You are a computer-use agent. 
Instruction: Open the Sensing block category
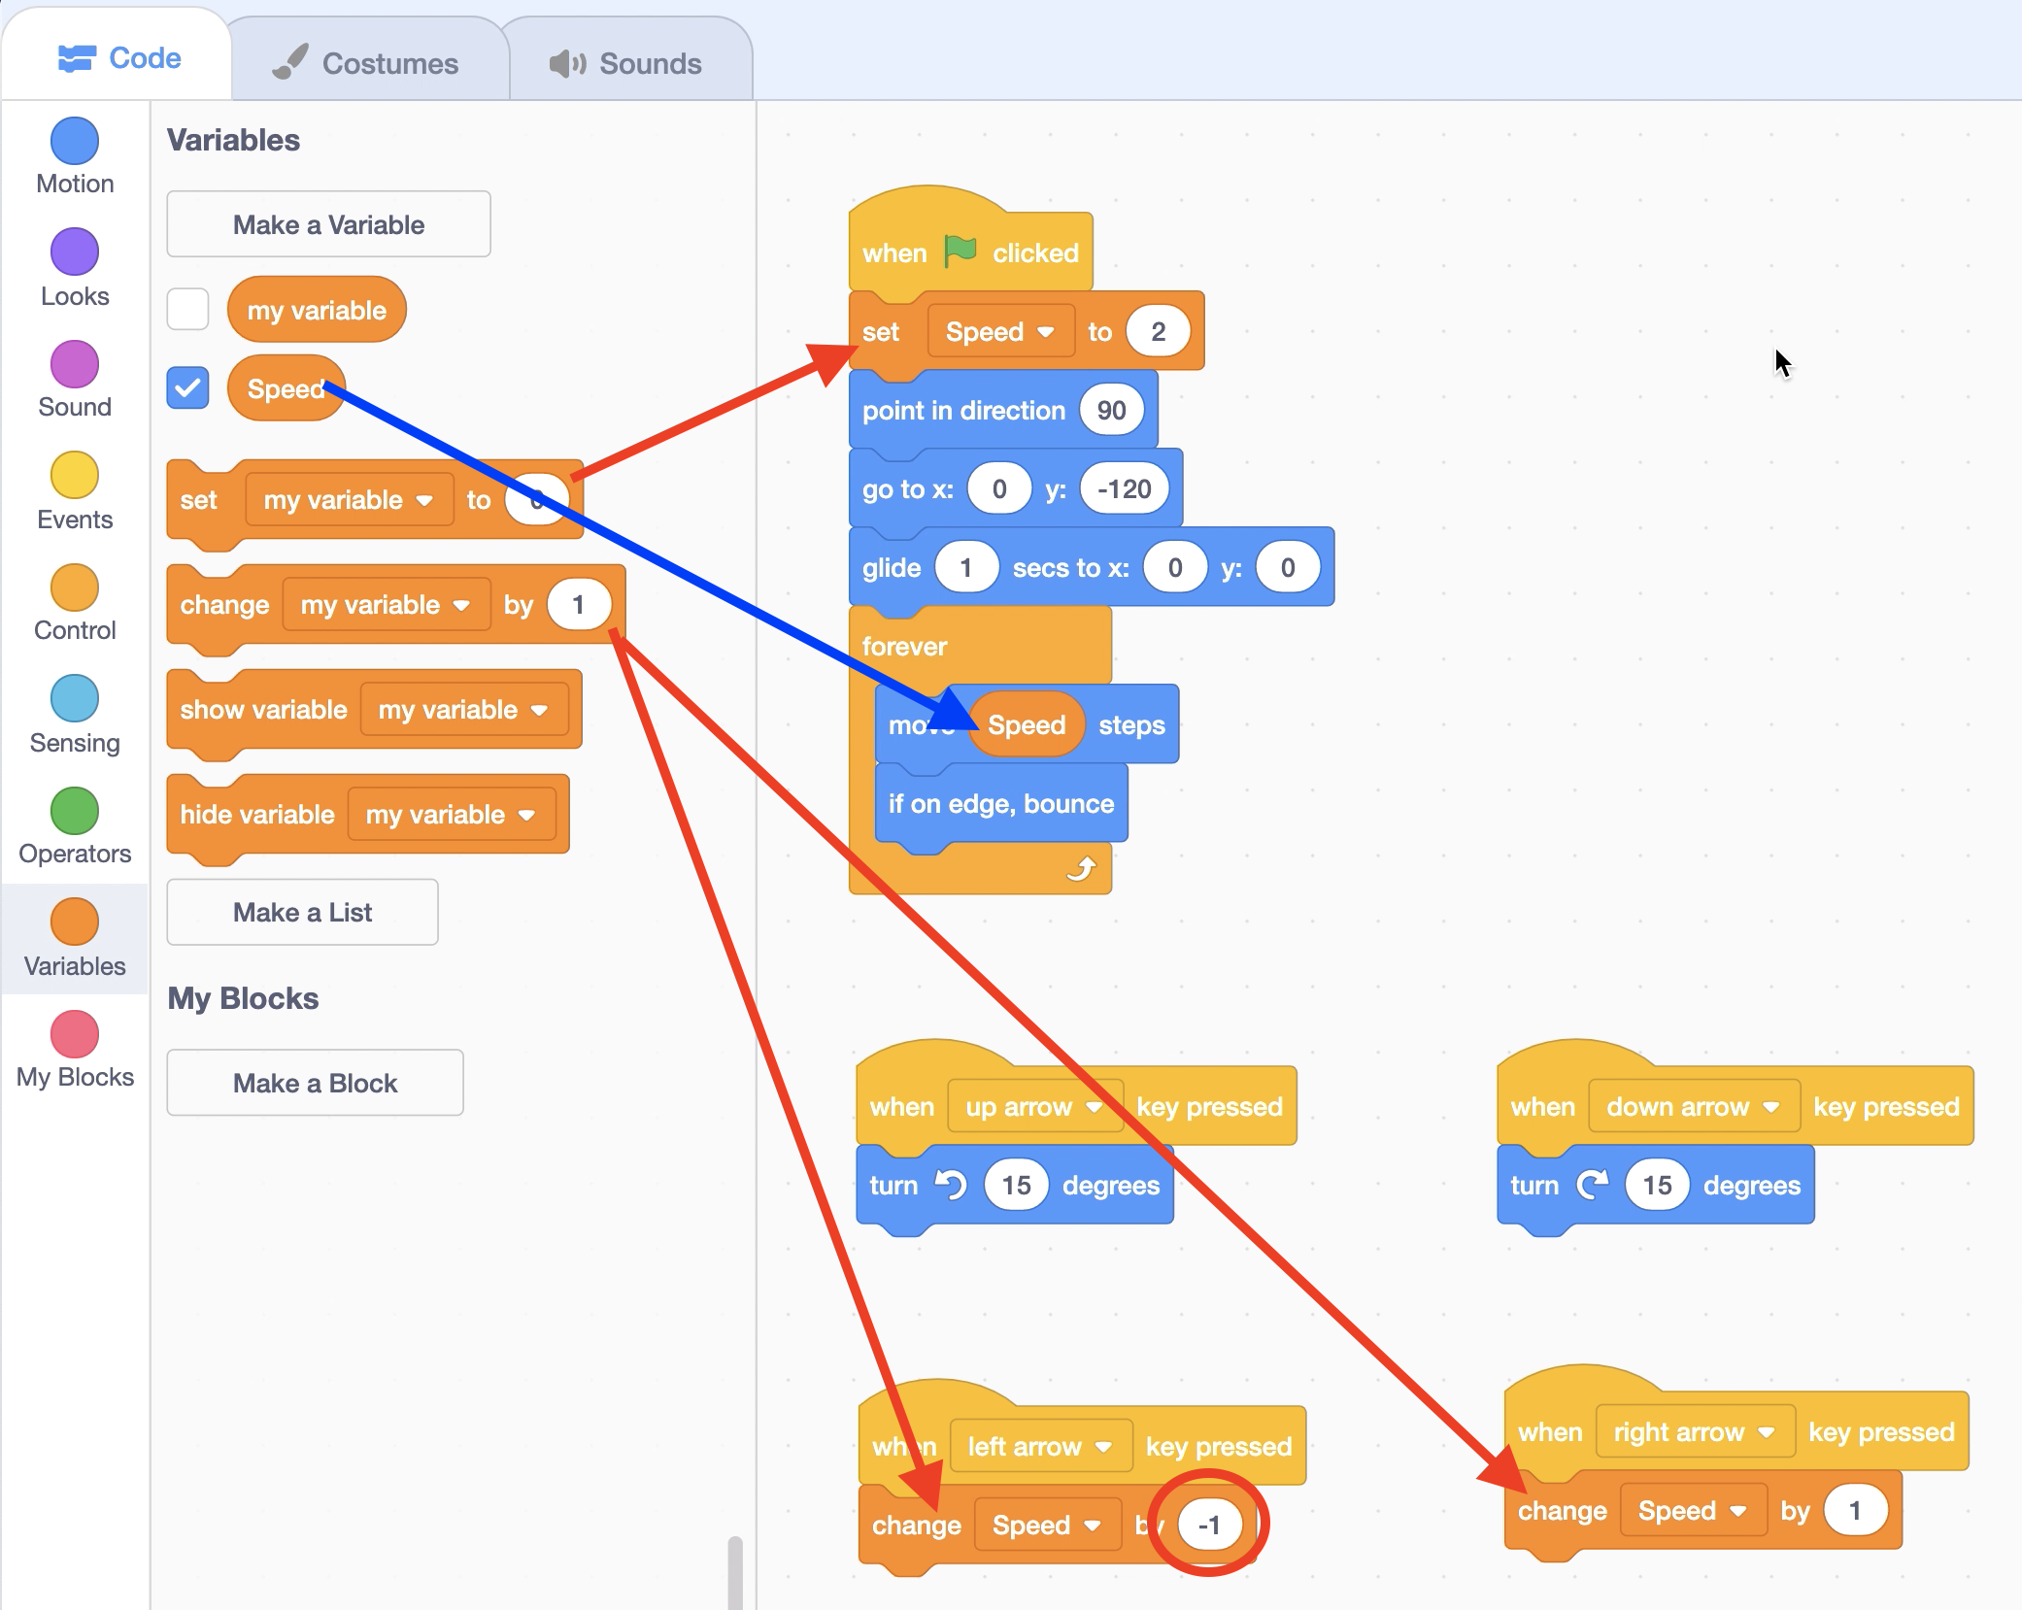click(75, 699)
